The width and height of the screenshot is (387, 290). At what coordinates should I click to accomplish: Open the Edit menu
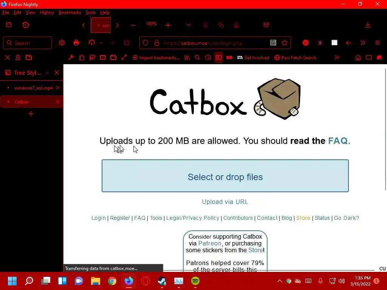[x=17, y=12]
